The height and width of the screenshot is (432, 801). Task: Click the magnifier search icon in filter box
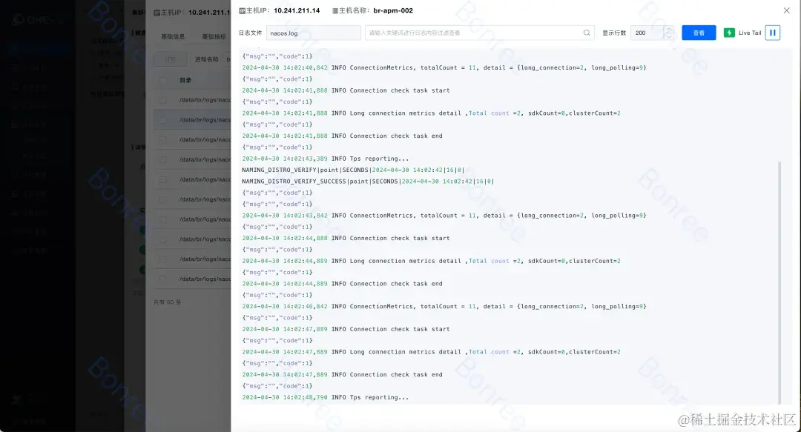587,33
